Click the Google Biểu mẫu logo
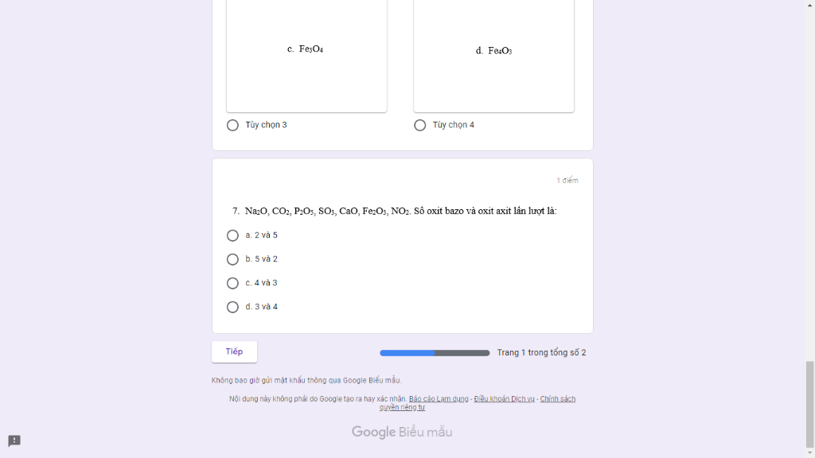The image size is (815, 458). point(402,432)
